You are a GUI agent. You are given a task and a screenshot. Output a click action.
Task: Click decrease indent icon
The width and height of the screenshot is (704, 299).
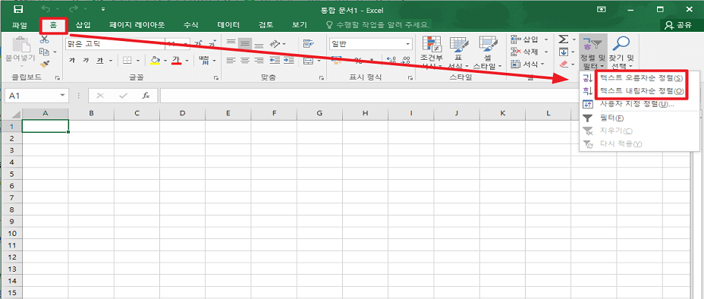pyautogui.click(x=275, y=60)
